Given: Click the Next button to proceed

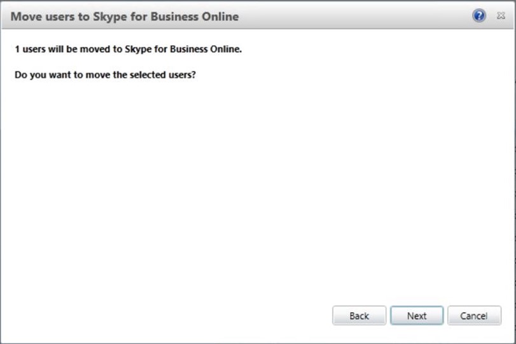Looking at the screenshot, I should click(417, 315).
